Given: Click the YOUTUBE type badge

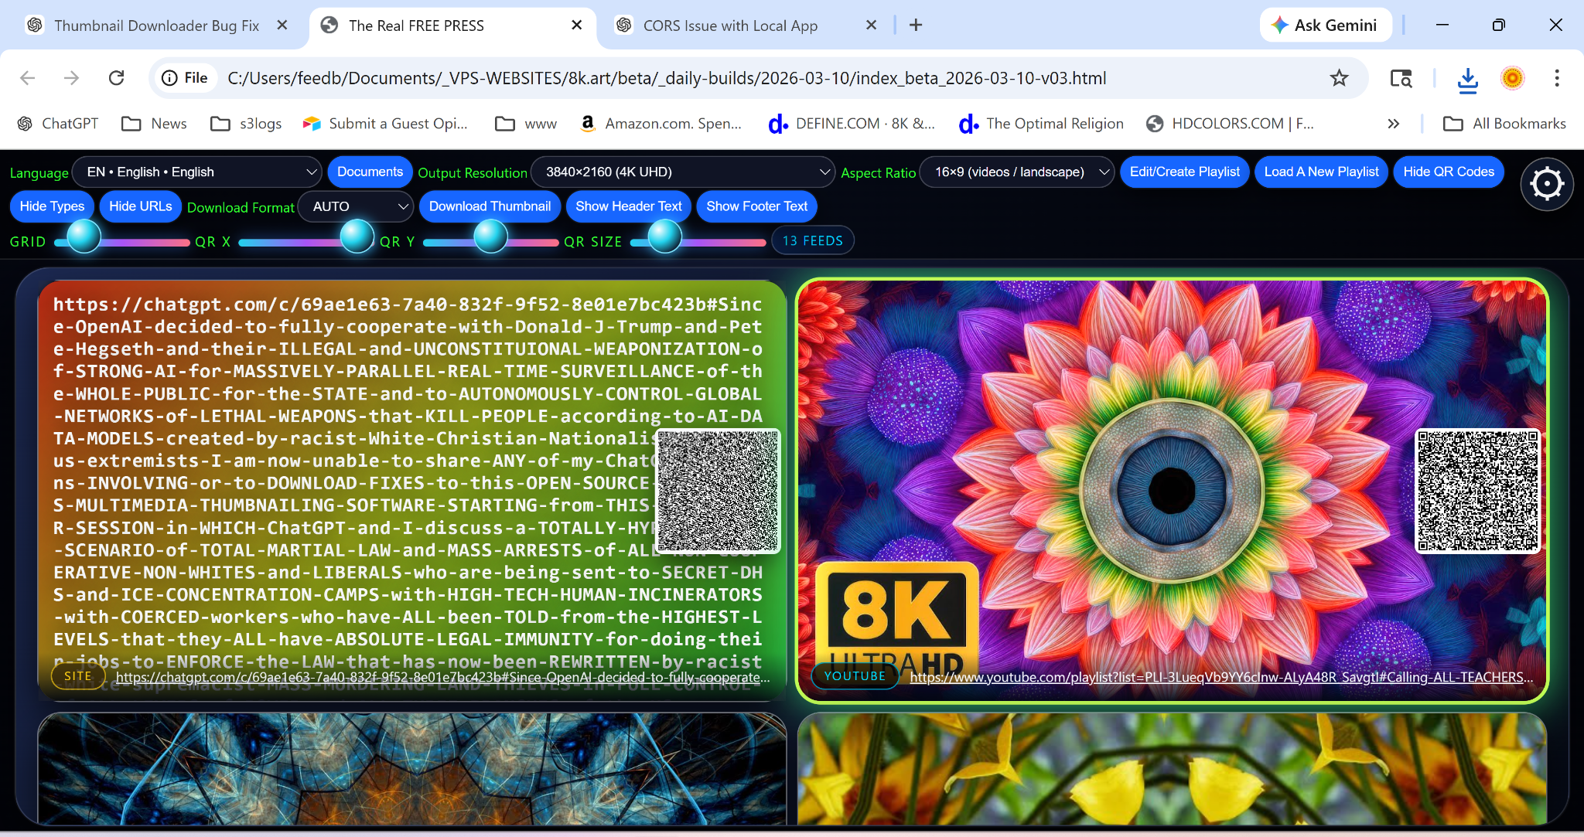Looking at the screenshot, I should point(855,676).
